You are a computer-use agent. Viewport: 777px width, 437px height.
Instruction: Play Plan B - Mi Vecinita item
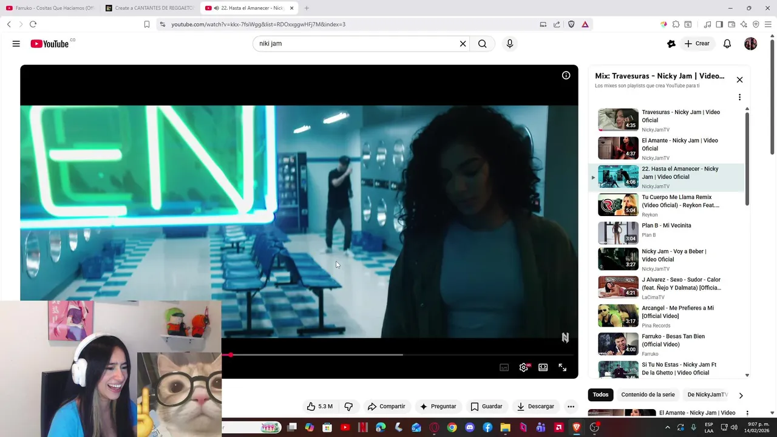[x=668, y=233]
